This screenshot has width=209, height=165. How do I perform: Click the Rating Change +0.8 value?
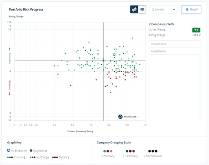coord(196,35)
